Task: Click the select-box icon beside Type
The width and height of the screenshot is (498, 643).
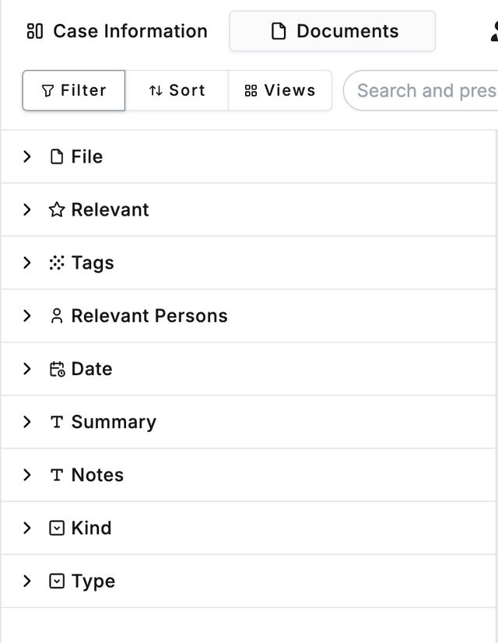Action: 56,581
